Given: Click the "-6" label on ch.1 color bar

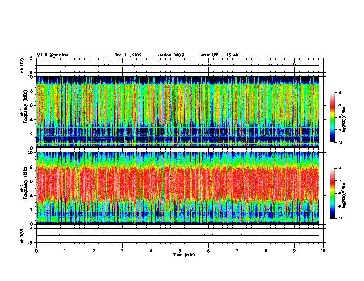Looking at the screenshot, I should [x=340, y=92].
